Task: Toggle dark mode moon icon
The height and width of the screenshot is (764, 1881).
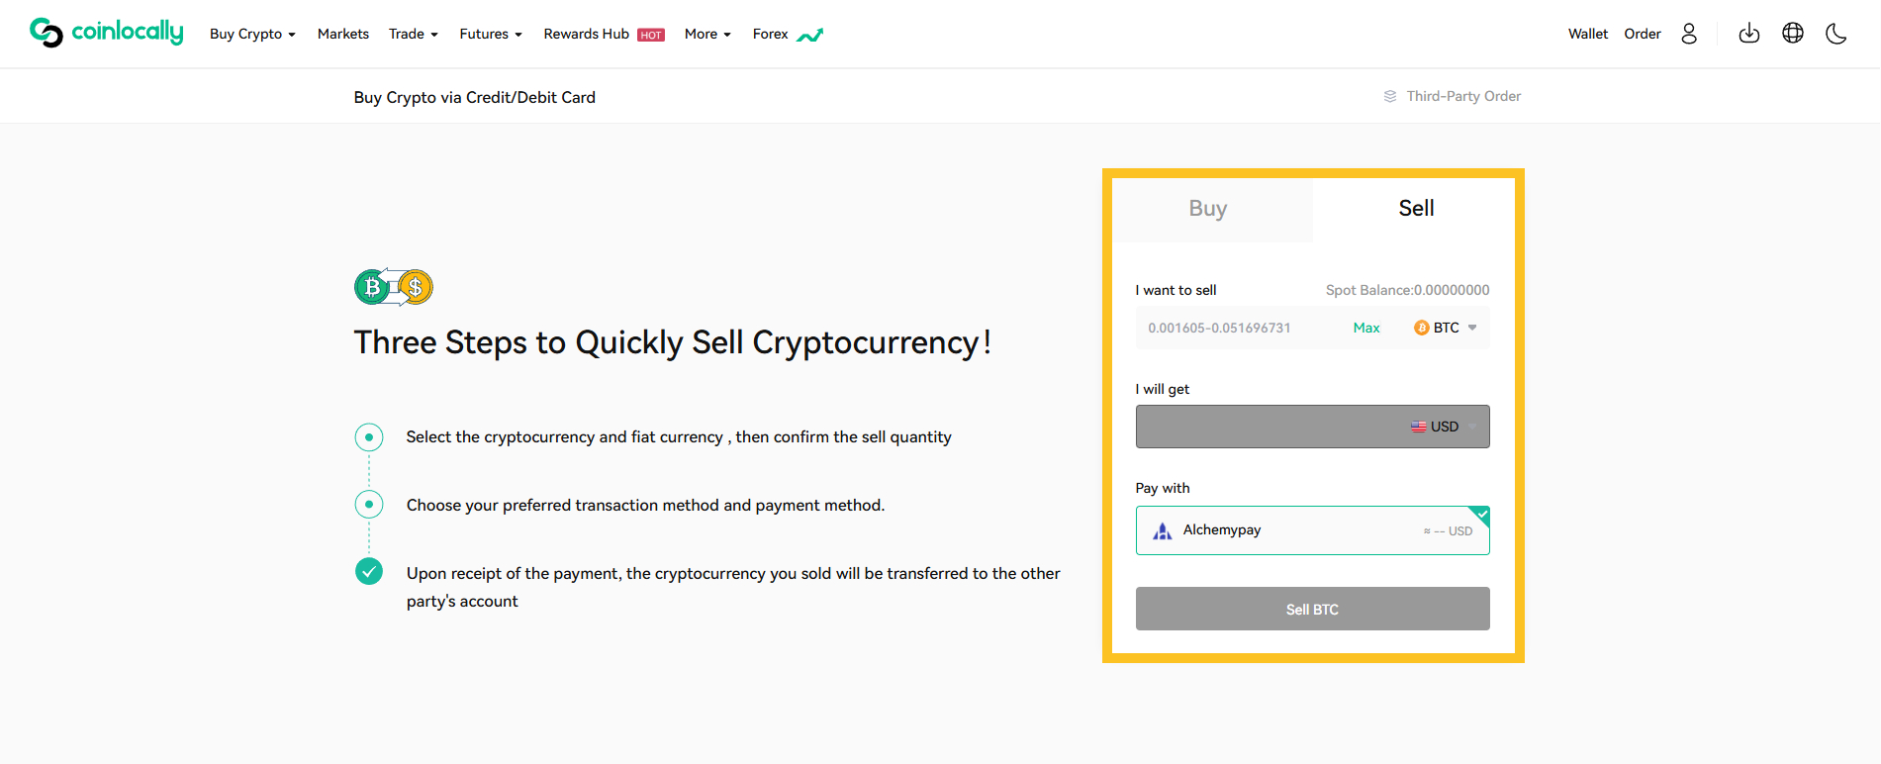Action: (x=1836, y=34)
